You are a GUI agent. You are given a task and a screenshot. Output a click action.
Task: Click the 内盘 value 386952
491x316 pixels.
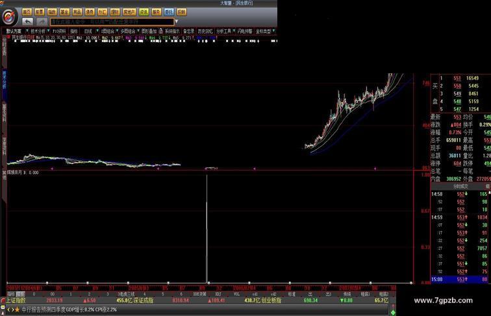coord(454,179)
